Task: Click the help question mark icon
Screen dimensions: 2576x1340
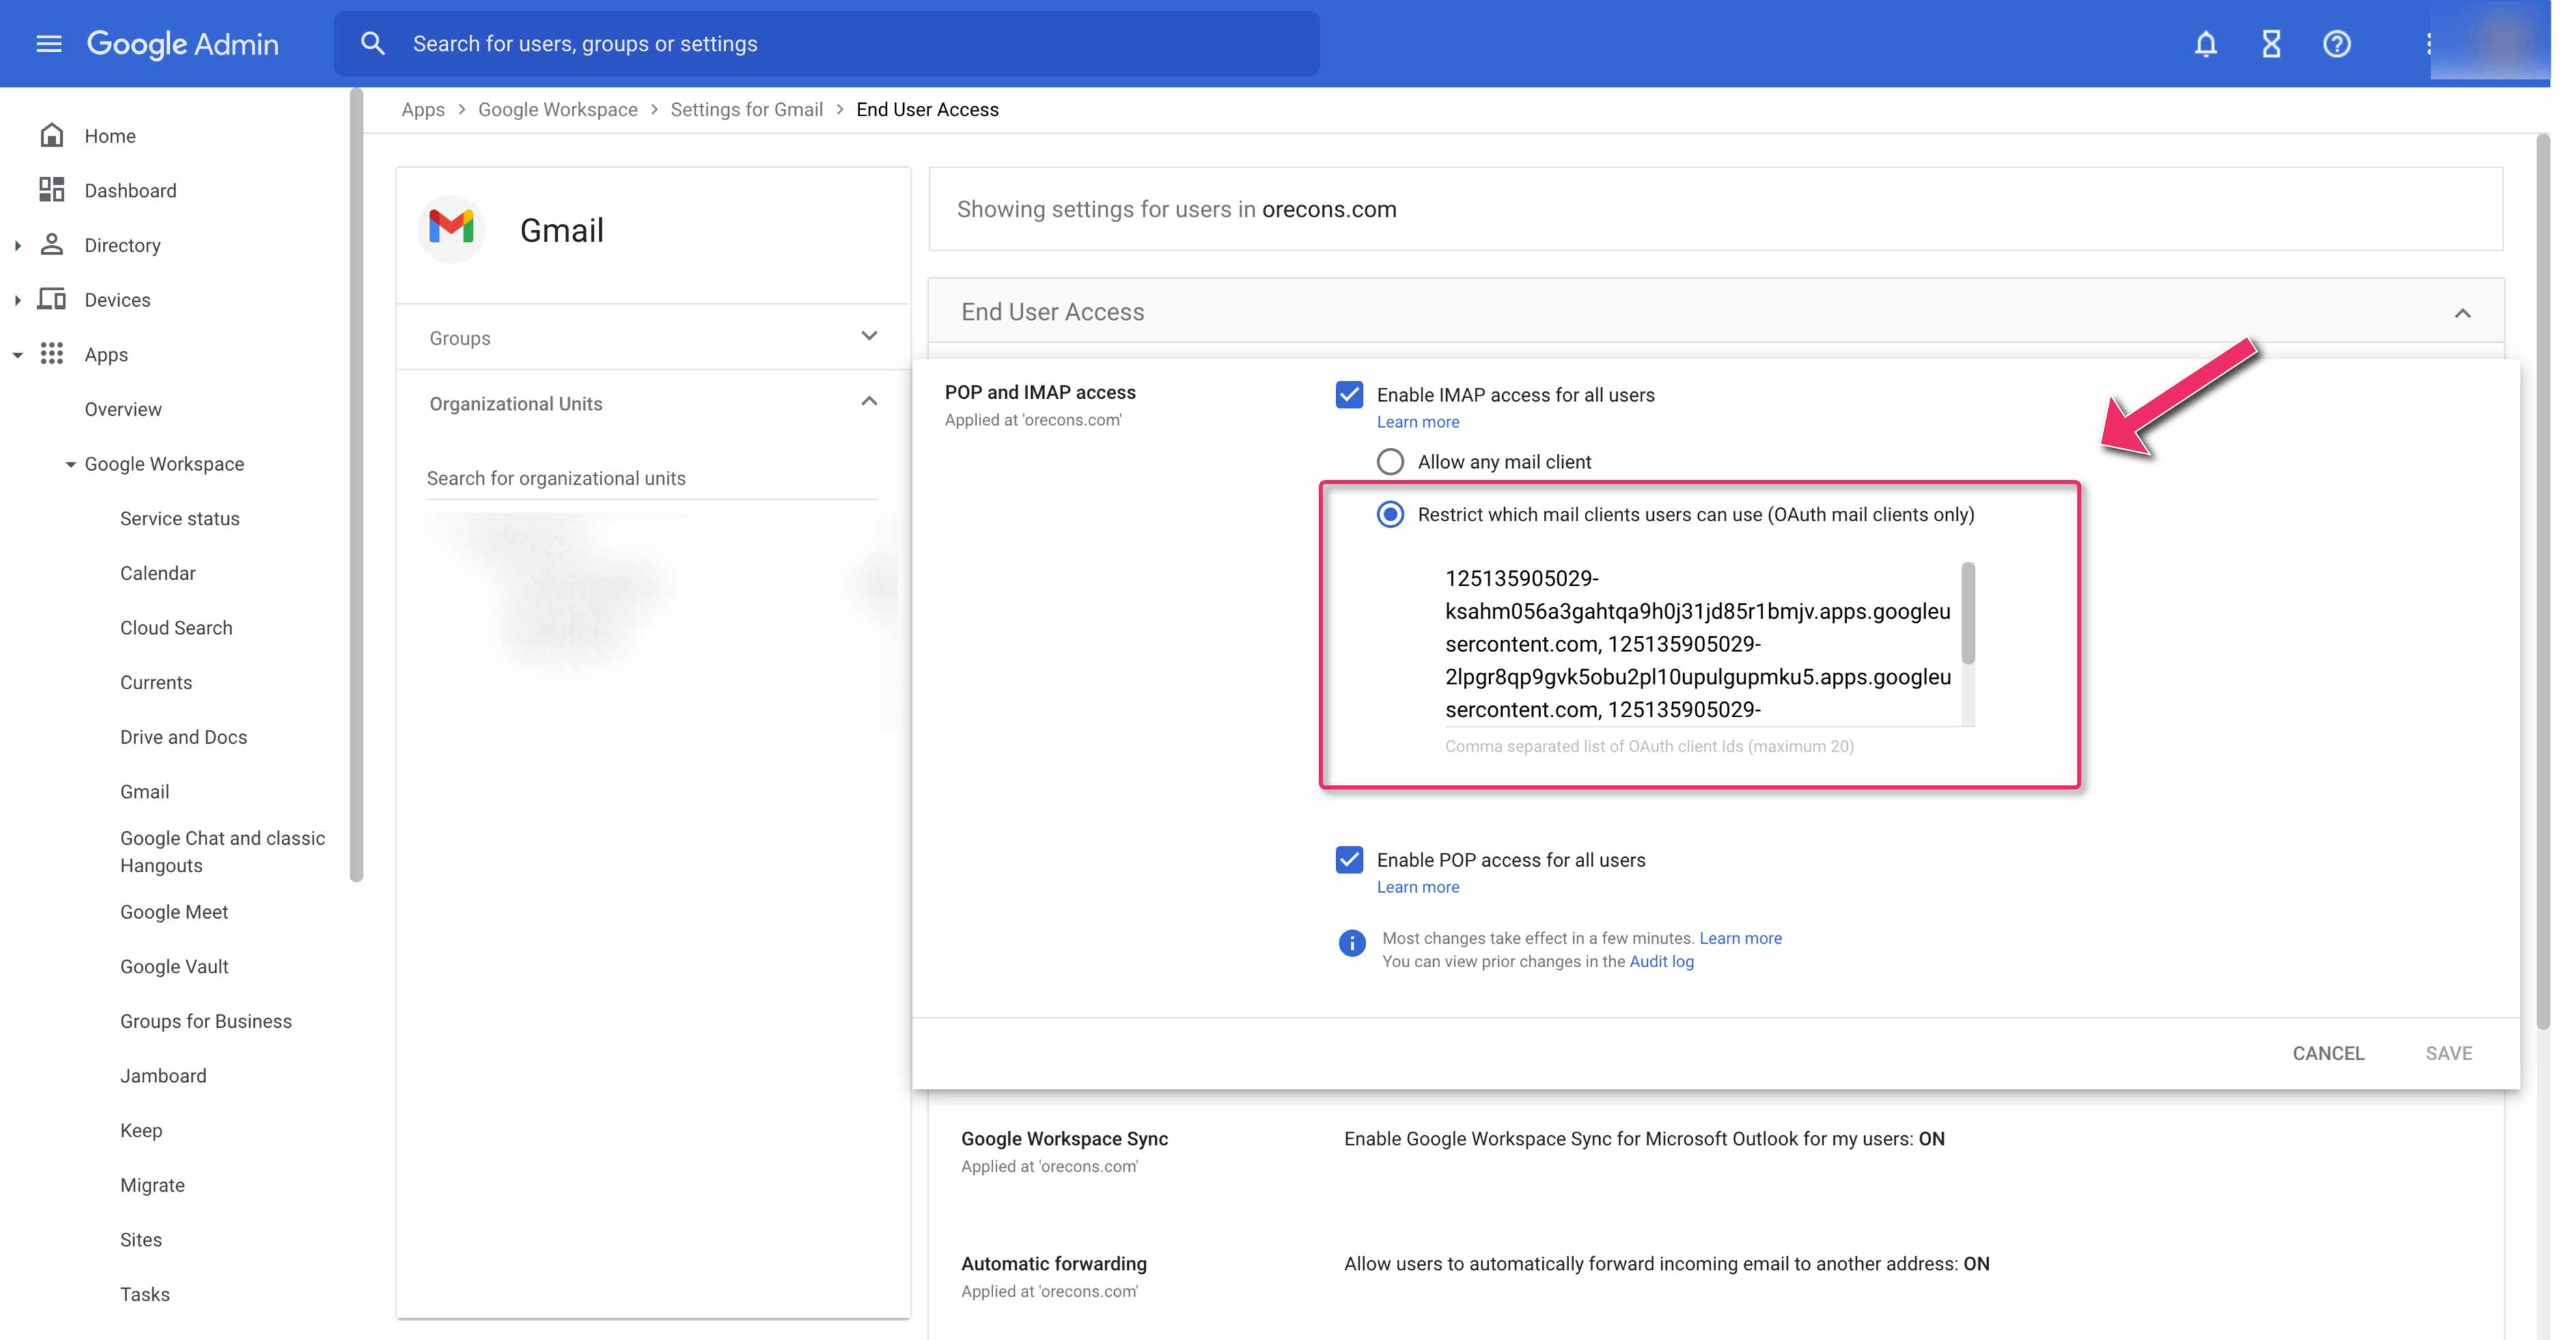Action: (2336, 44)
